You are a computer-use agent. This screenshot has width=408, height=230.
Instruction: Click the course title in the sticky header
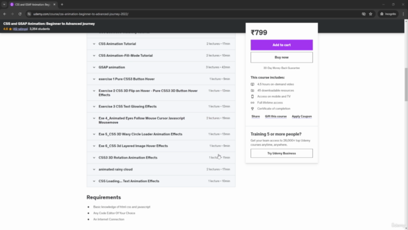click(49, 24)
